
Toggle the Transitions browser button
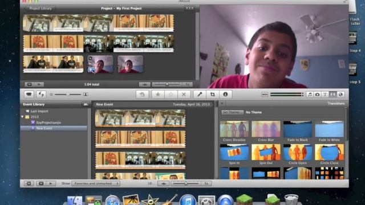point(332,95)
